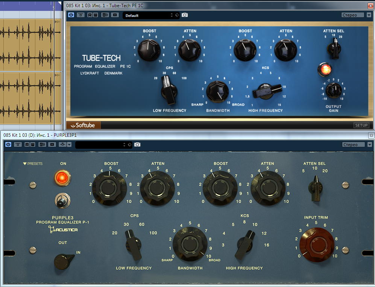Click Purple3 ATTEN SEL selector switch
This screenshot has height=287, width=375.
316,189
